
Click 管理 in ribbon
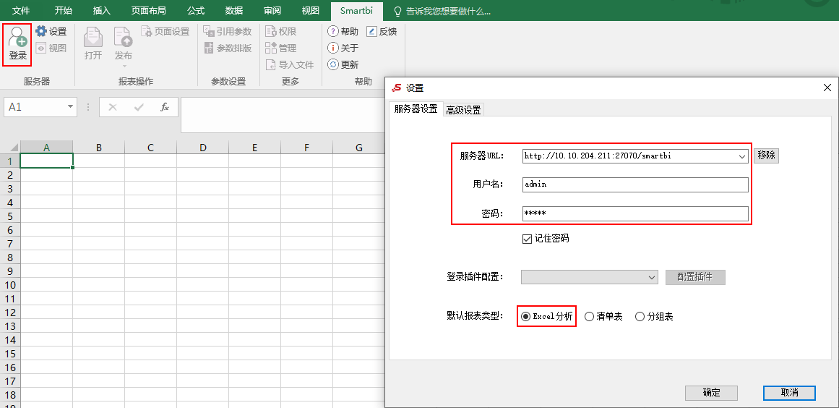pos(281,48)
